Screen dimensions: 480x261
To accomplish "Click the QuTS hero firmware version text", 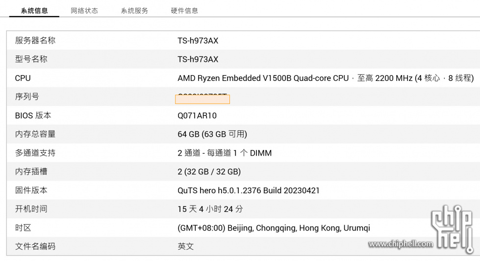I will point(248,190).
